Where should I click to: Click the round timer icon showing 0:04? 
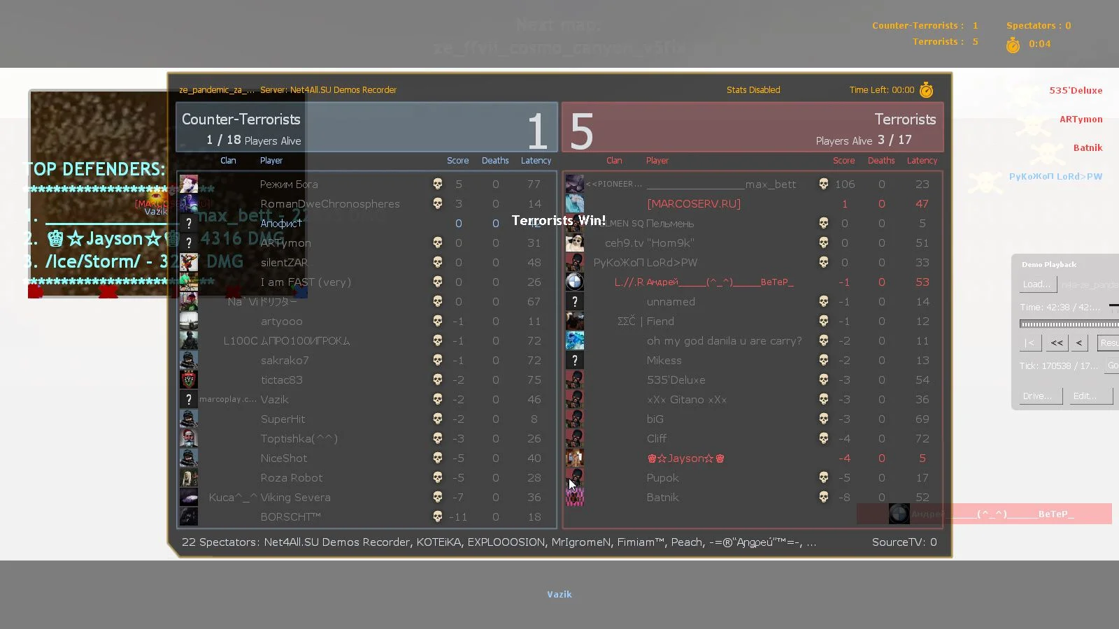1013,45
